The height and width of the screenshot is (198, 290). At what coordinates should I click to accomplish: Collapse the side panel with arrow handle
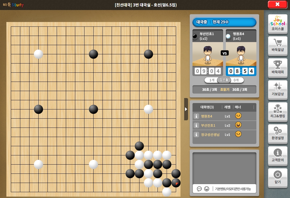click(x=186, y=109)
